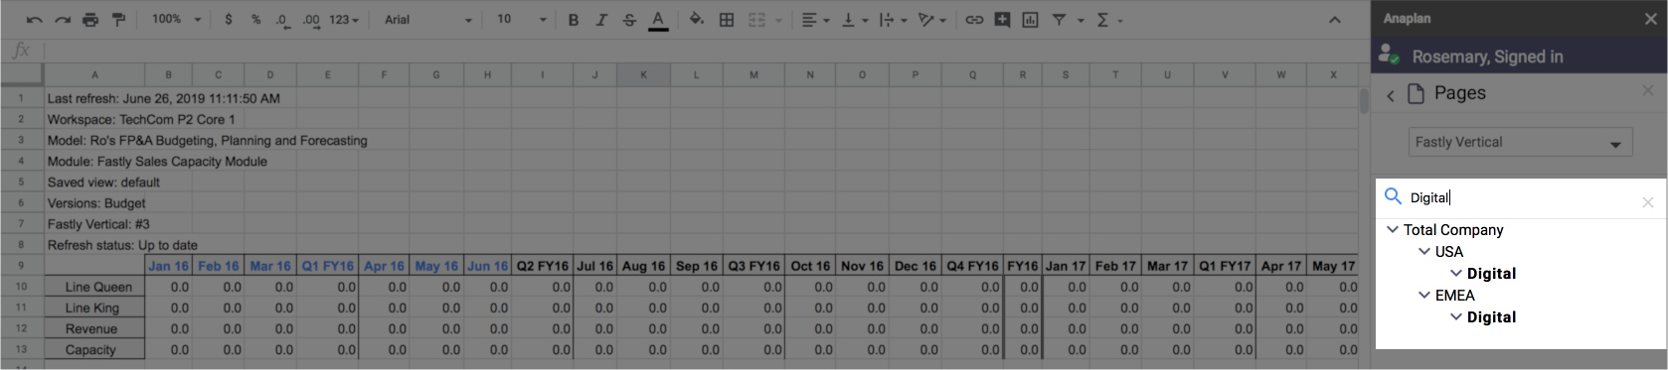Image resolution: width=1668 pixels, height=370 pixels.
Task: Open the Fastly Vertical dropdown
Action: (1520, 143)
